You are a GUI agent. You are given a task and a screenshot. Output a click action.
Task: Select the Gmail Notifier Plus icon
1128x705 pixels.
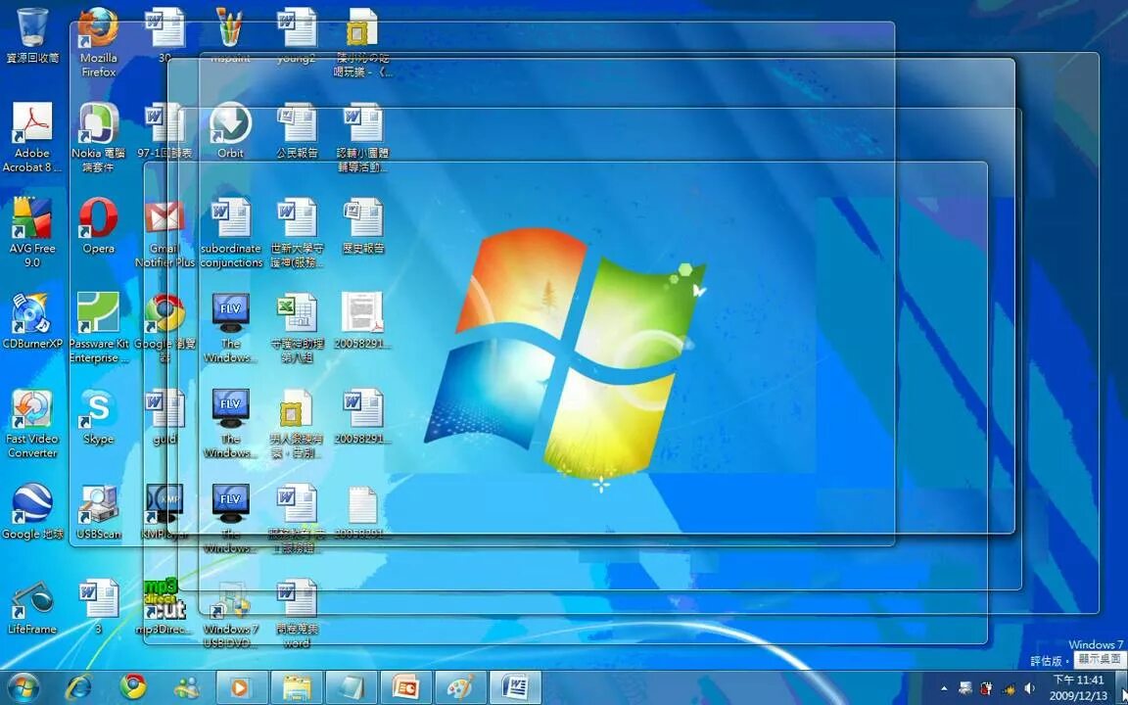[x=164, y=233]
